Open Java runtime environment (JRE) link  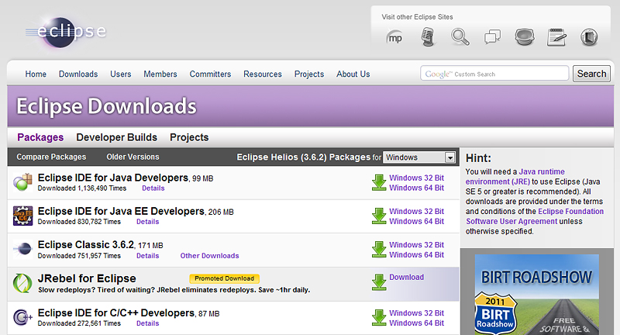[x=515, y=177]
